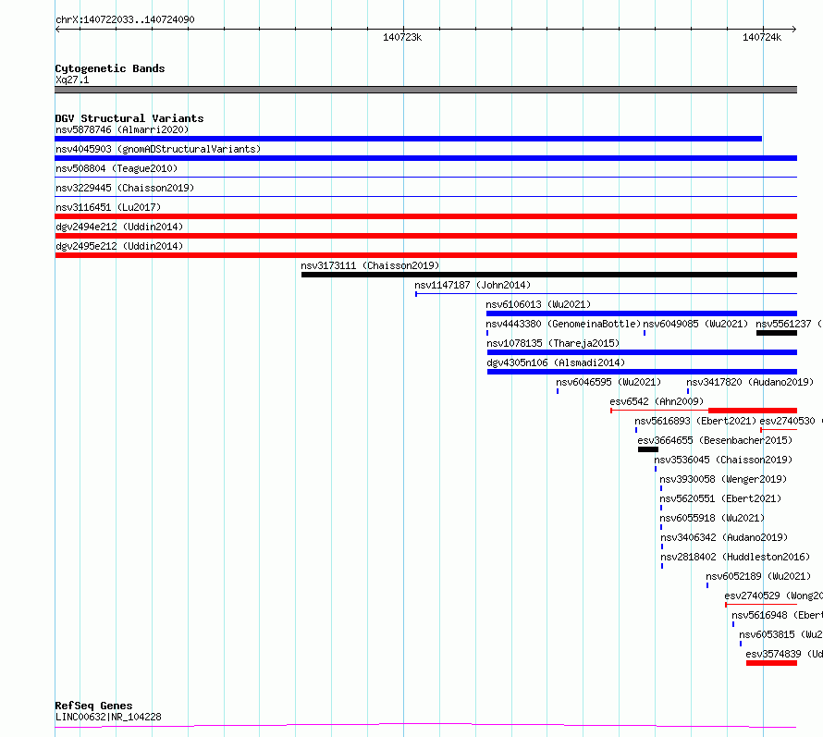Click the Xq27.1 band label

tap(72, 80)
